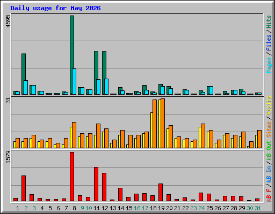This screenshot has width=275, height=214.
Task: Click the 31 visits axis label
Action: (8, 101)
